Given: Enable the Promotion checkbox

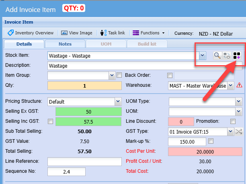Looking at the screenshot, I should [x=233, y=121].
